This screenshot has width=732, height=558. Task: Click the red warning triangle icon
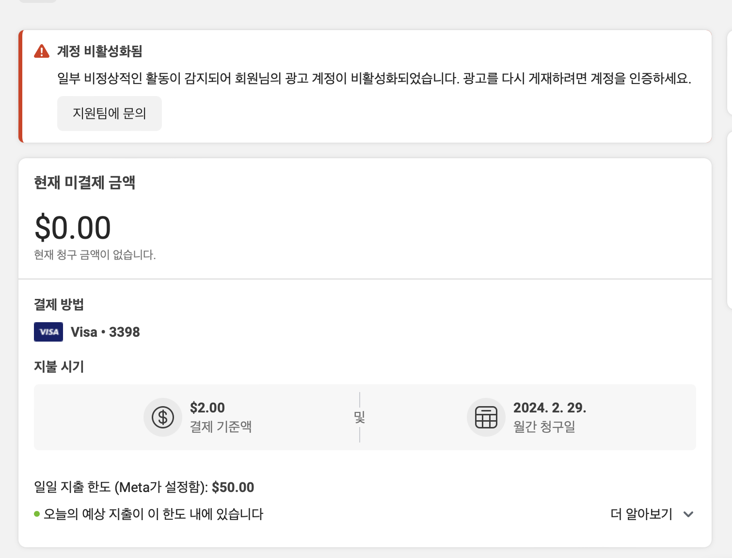pos(42,51)
